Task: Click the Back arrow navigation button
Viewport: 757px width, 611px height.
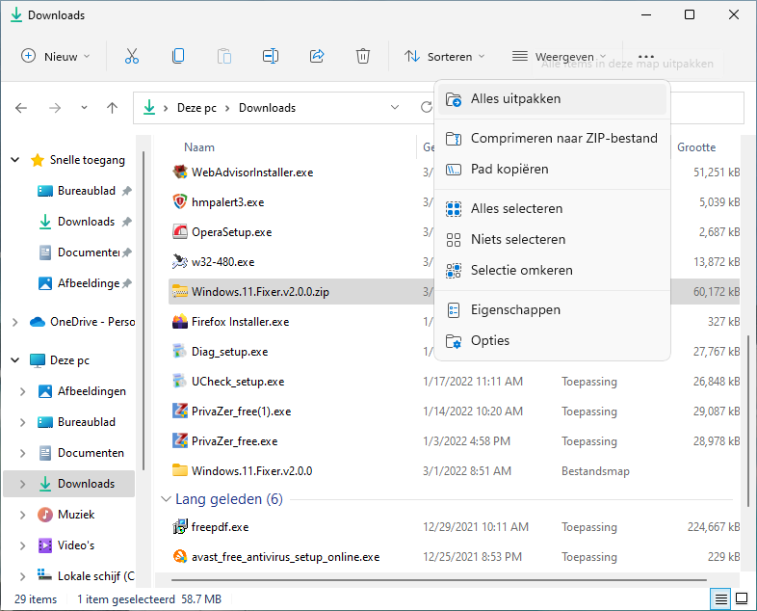Action: point(21,108)
